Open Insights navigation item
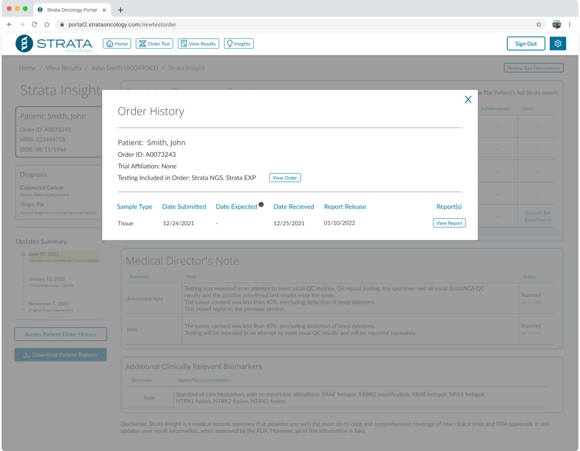Viewport: 580px width, 451px height. 238,44
